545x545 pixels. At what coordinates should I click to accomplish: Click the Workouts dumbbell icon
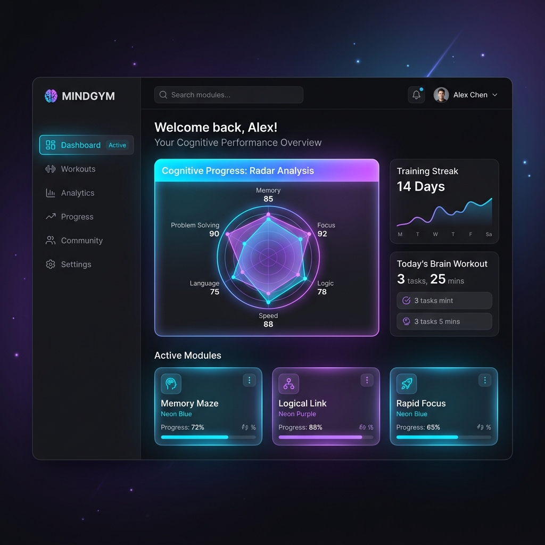(51, 169)
